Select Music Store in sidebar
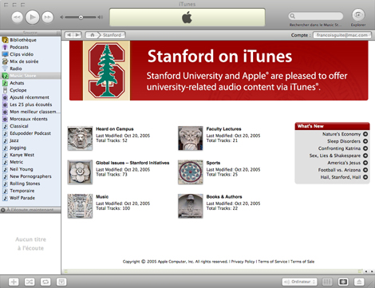 (x=30, y=76)
